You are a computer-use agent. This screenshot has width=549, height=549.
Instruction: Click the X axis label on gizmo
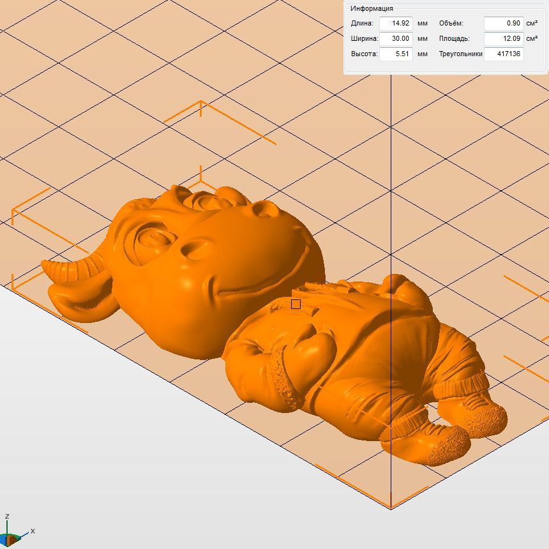click(x=33, y=530)
